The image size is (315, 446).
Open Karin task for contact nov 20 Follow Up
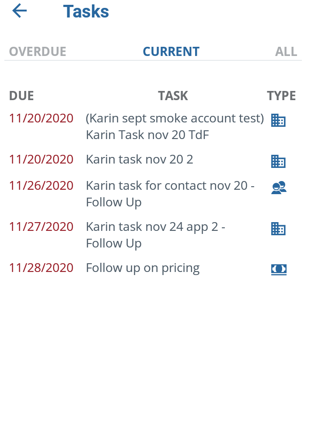[x=170, y=194]
